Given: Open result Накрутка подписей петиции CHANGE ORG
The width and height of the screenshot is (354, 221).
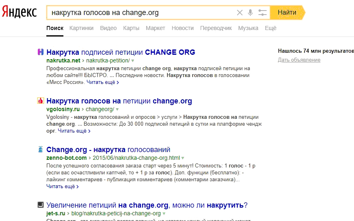Looking at the screenshot, I should pyautogui.click(x=121, y=52).
